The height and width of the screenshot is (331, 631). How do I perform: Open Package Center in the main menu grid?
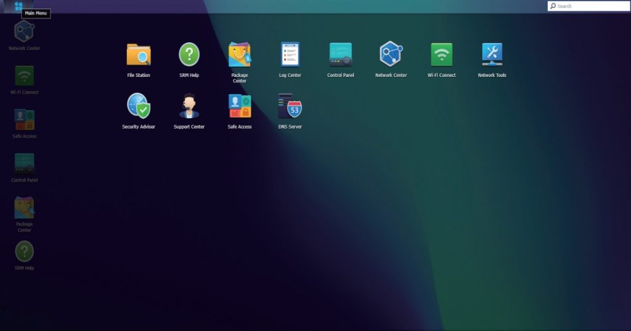[x=240, y=55]
